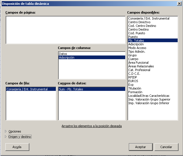
Task: Pick Área Funcional from available fields
Action: (x=139, y=63)
